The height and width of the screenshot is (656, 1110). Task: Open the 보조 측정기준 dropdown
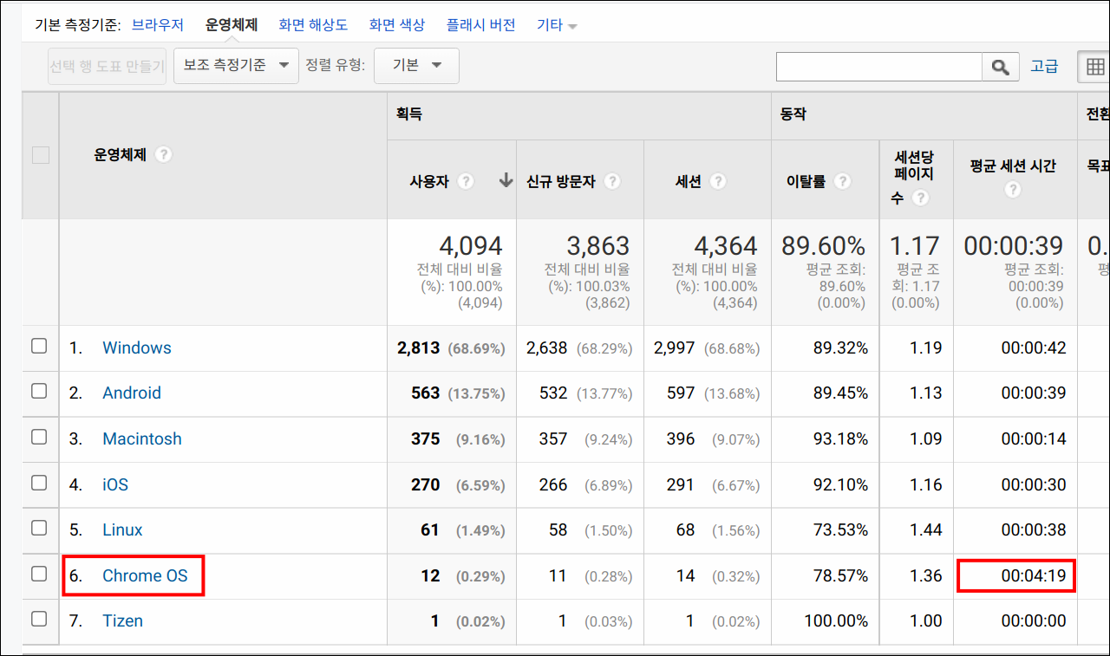(236, 66)
